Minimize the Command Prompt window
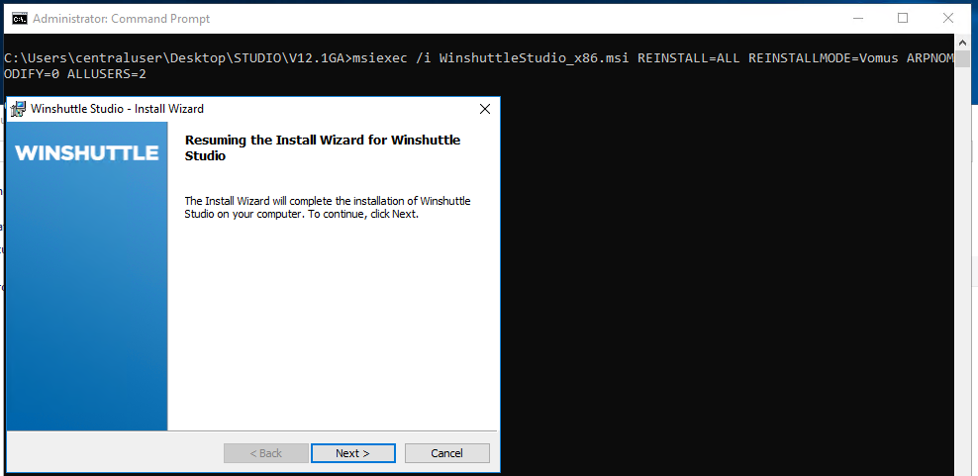978x476 pixels. coord(859,18)
